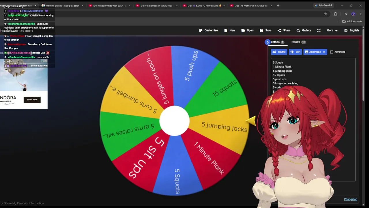369x208 pixels.
Task: Change the language from English
Action: [351, 30]
